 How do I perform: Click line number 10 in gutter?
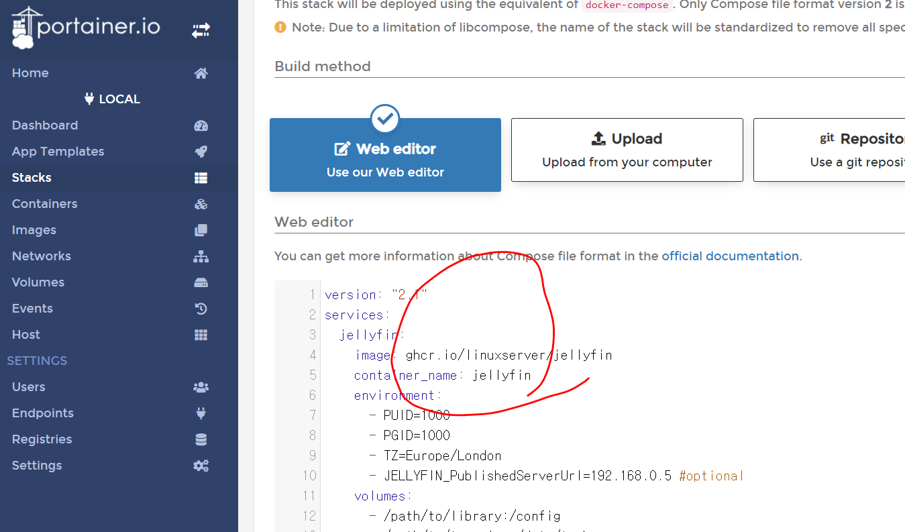[309, 476]
